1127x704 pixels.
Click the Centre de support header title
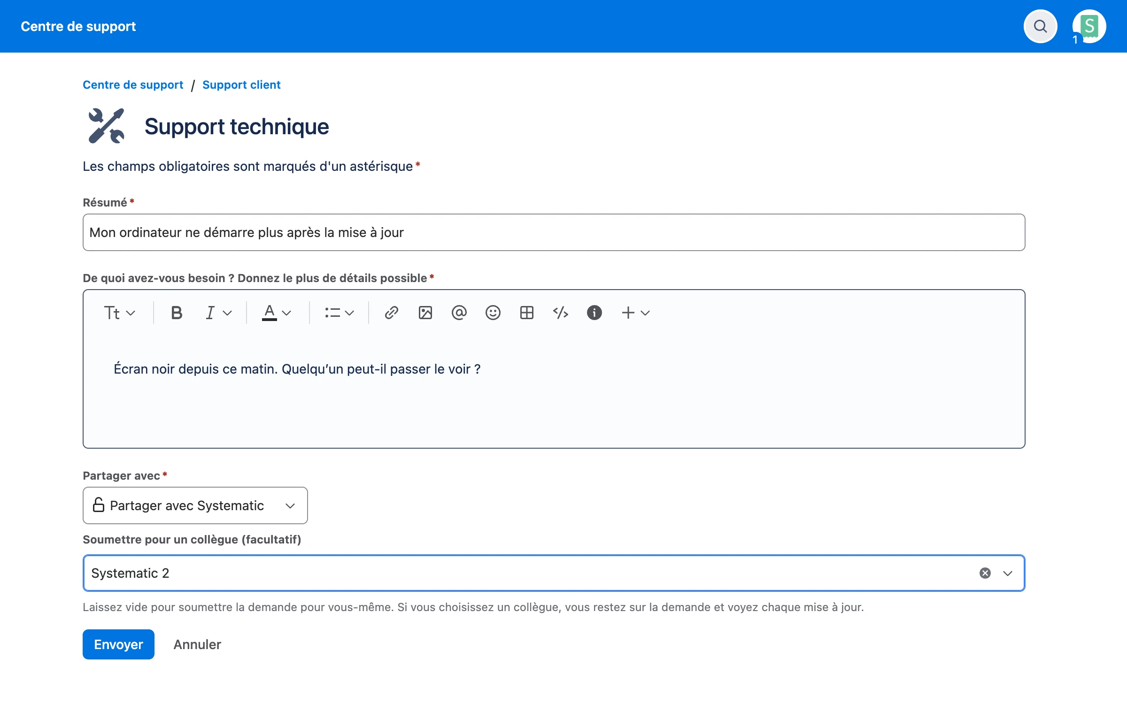(x=78, y=26)
